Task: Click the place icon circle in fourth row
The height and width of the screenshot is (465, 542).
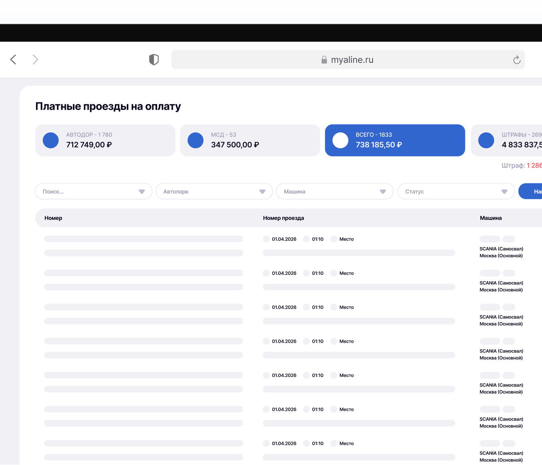Action: tap(334, 341)
